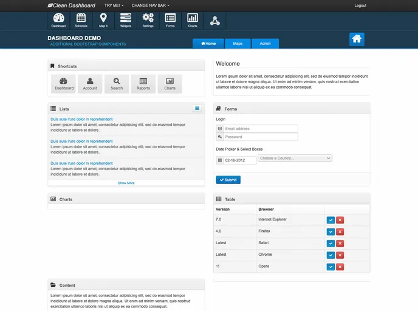This screenshot has width=418, height=311.
Task: Open the Dashboard icon in the top navigation bar
Action: click(x=59, y=21)
